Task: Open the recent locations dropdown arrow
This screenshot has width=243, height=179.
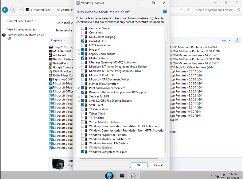Action: click(21, 10)
